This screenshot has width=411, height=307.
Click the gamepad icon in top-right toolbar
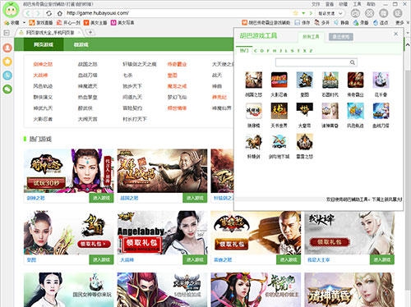[355, 13]
